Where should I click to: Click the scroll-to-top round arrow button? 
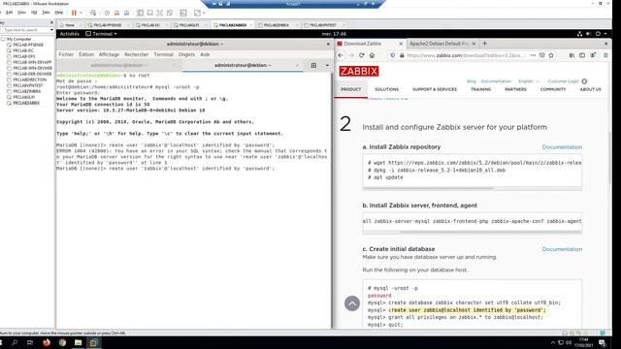coord(352,303)
